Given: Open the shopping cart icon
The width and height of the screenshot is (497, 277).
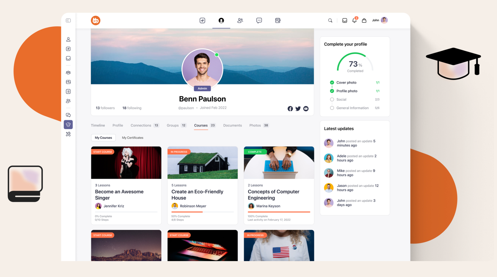Looking at the screenshot, I should pos(364,21).
